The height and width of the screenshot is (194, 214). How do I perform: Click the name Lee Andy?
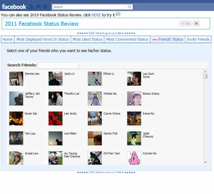(71, 114)
